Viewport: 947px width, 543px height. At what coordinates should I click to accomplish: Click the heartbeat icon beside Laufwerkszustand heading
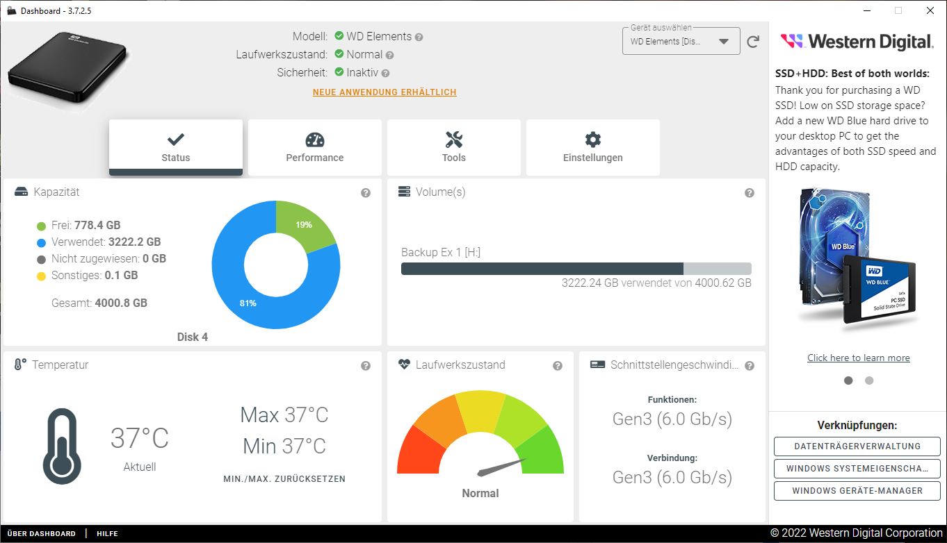pyautogui.click(x=404, y=365)
